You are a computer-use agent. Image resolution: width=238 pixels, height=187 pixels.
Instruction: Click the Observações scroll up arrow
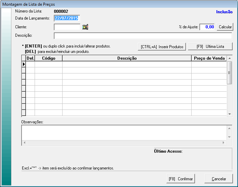point(230,128)
